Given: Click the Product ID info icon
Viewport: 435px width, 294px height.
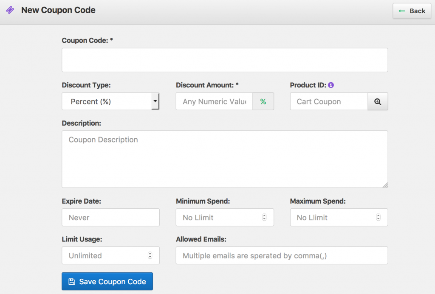Looking at the screenshot, I should (x=331, y=85).
